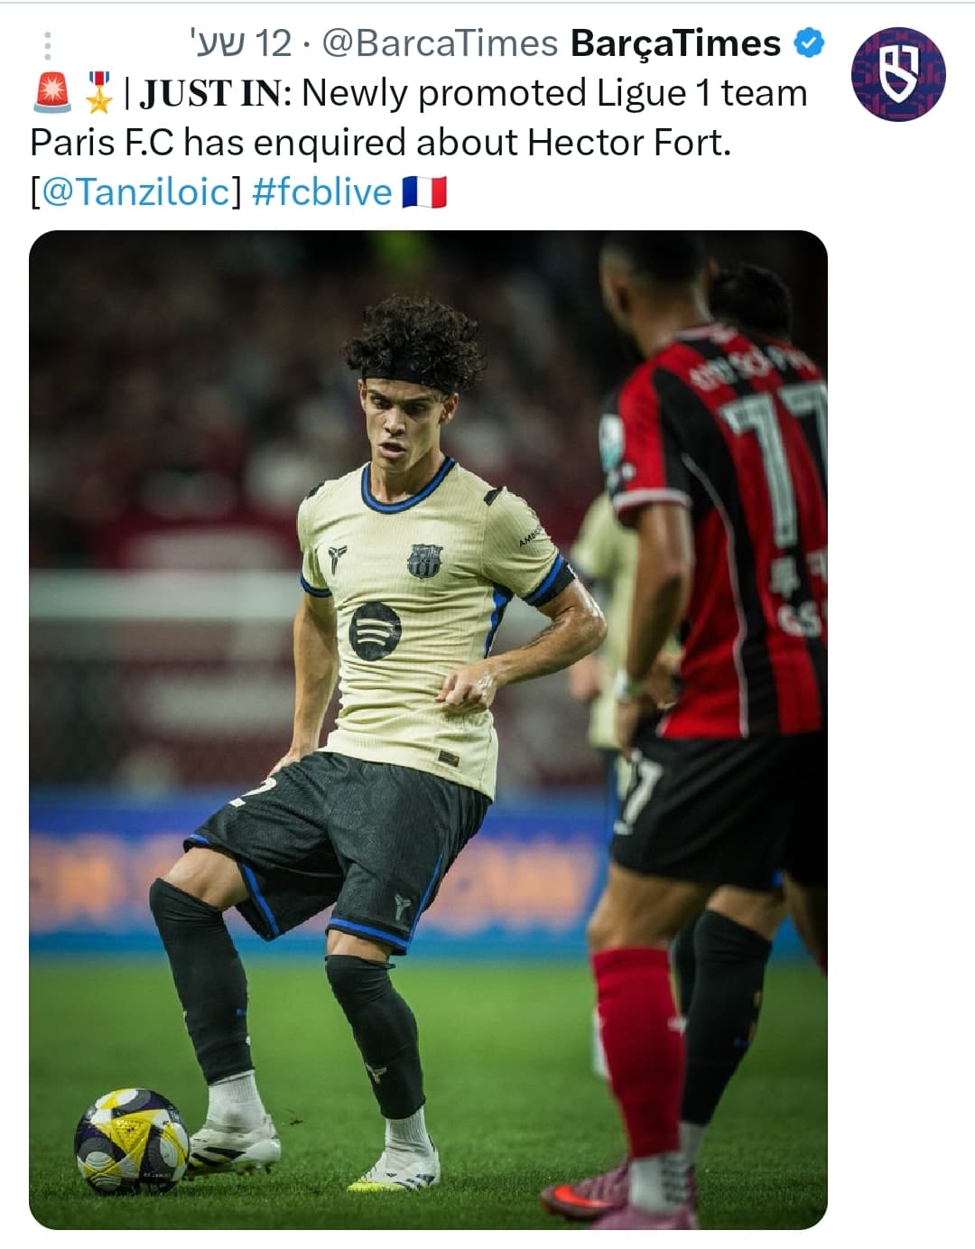Viewport: 975px width, 1249px height.
Task: Open the @BarcaTimes handle
Action: 440,42
